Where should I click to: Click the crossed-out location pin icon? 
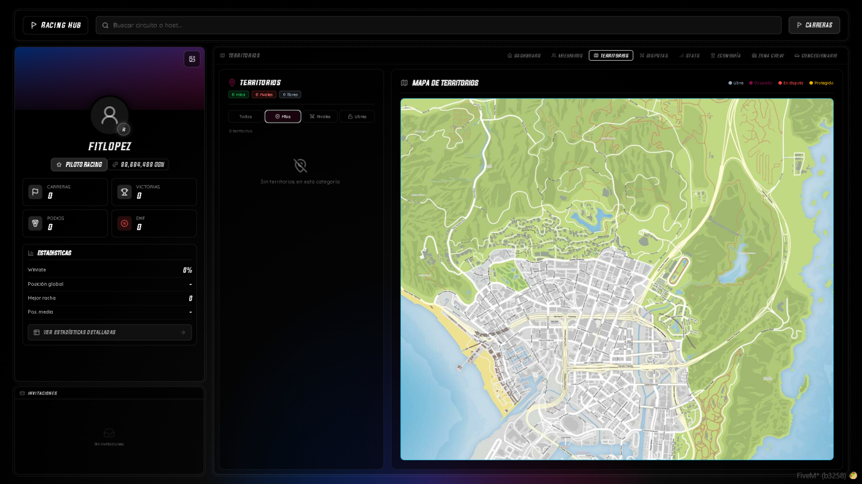(301, 165)
